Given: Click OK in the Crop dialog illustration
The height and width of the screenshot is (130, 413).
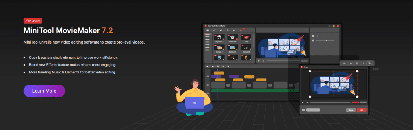Looking at the screenshot, I should pyautogui.click(x=362, y=110).
